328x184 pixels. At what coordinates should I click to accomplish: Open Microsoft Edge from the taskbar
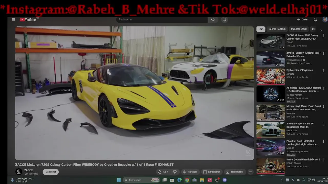click(x=179, y=180)
